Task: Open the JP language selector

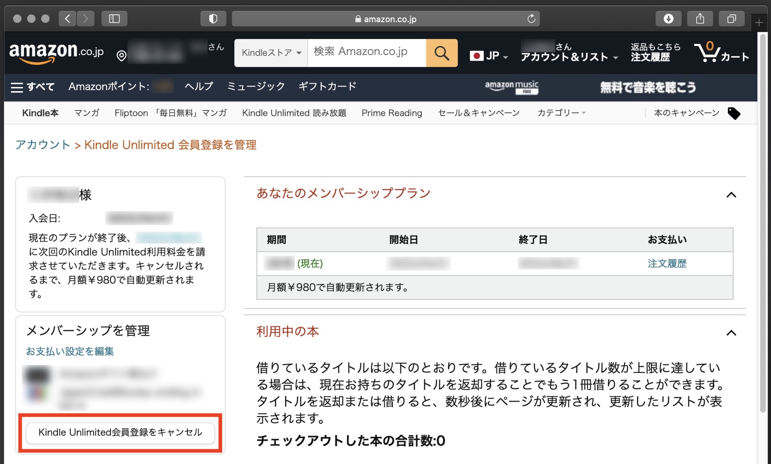Action: pos(489,56)
